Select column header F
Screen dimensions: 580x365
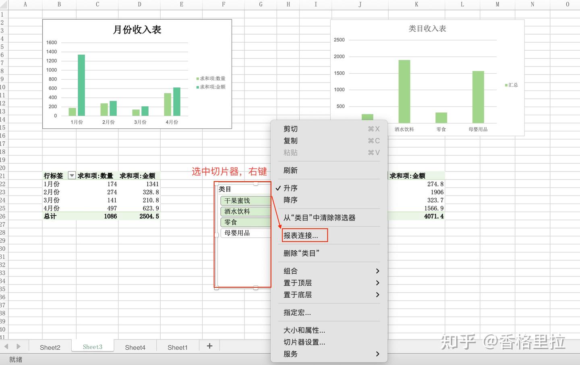(224, 4)
